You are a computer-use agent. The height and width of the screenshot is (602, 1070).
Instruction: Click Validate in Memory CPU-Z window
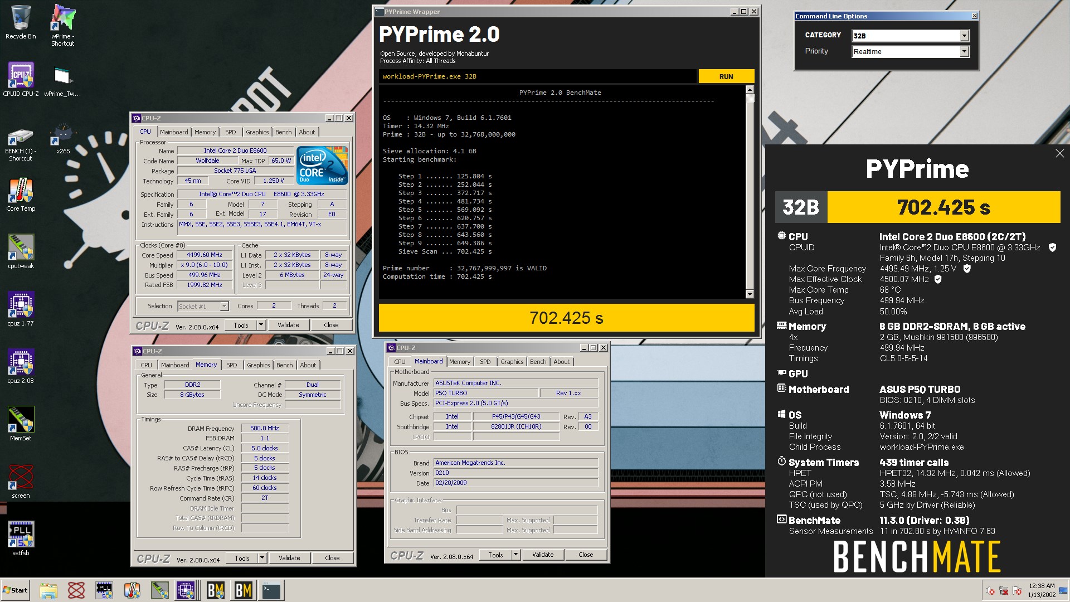[289, 558]
